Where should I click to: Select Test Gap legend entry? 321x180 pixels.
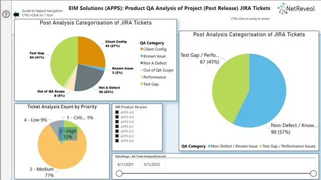coord(149,84)
